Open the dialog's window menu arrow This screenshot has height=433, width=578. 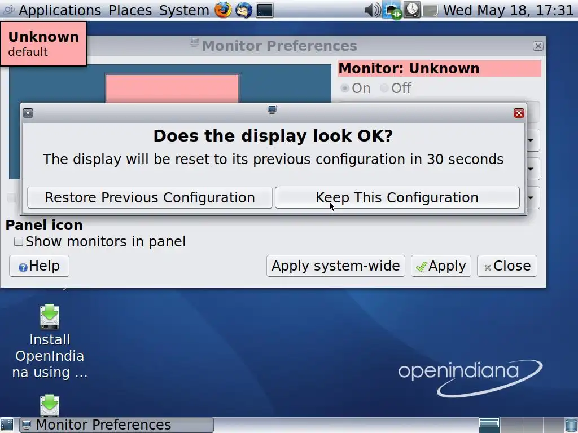point(28,113)
